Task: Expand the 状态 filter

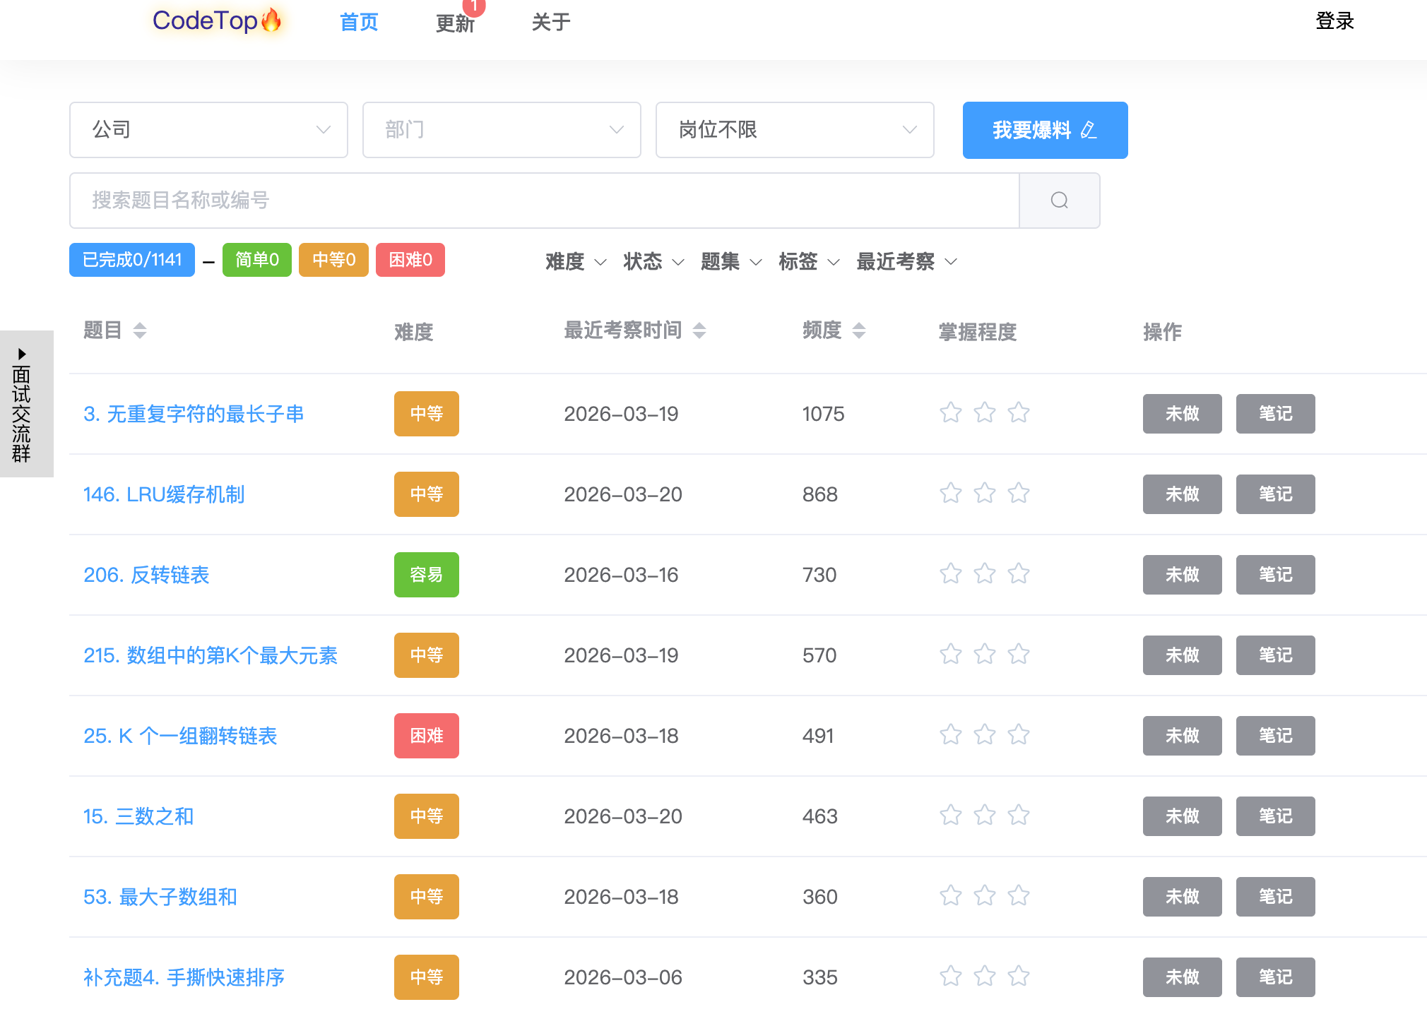Action: coord(653,262)
